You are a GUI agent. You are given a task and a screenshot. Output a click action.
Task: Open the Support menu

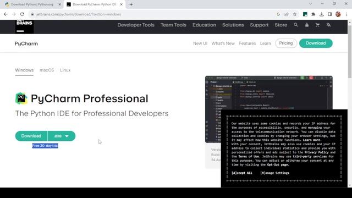pos(259,25)
